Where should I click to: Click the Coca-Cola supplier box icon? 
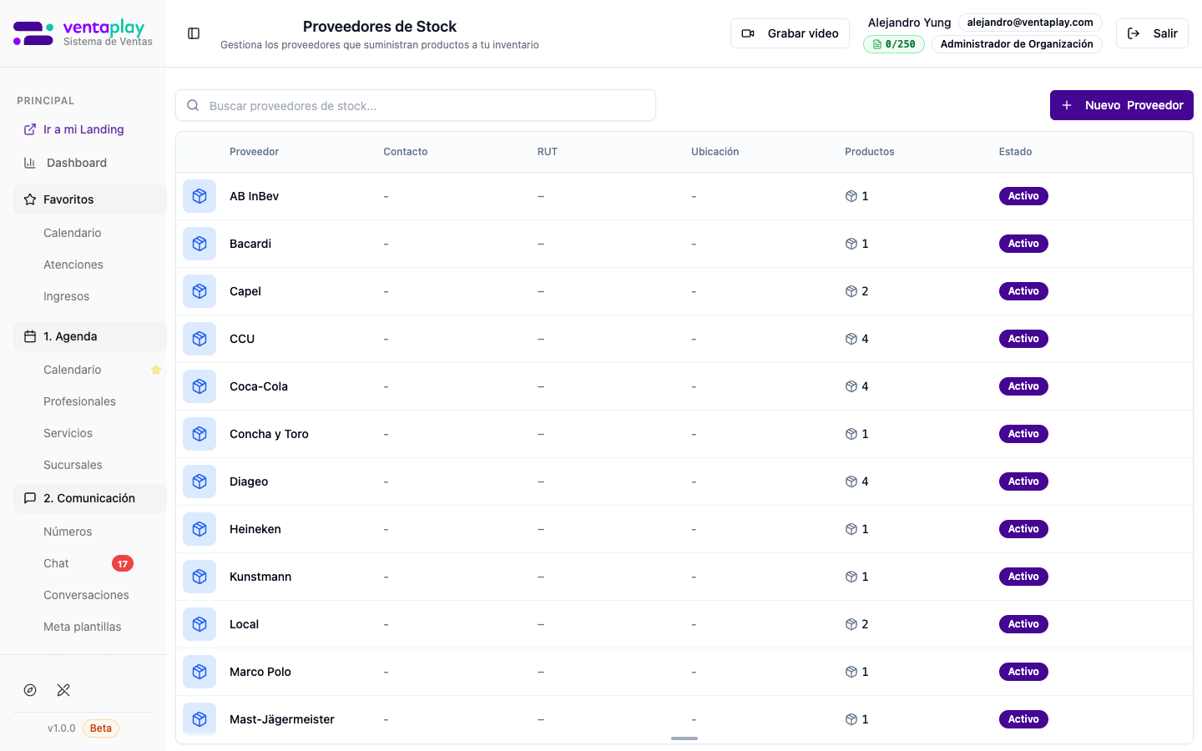click(x=199, y=386)
